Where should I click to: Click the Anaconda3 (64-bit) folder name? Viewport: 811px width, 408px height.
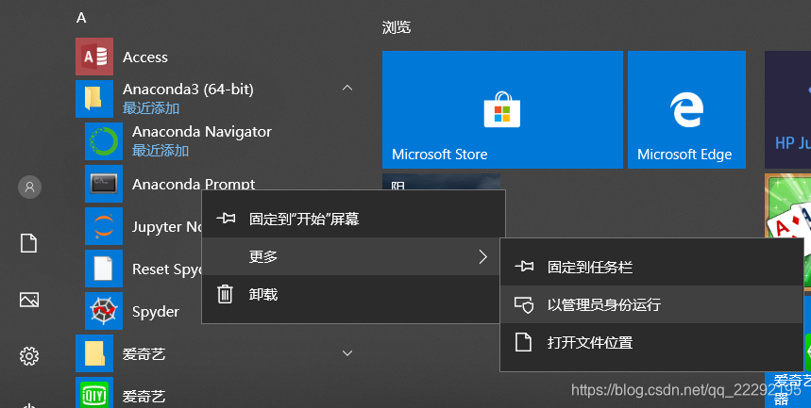tap(188, 90)
